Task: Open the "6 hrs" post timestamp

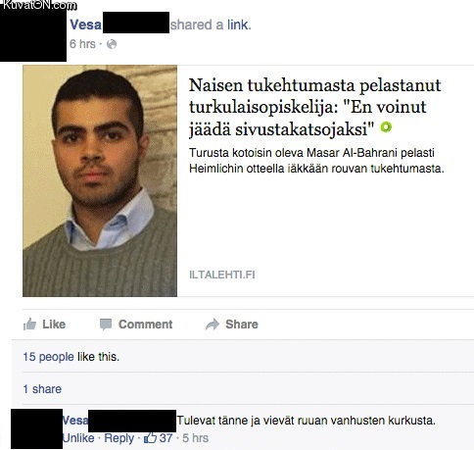Action: point(82,44)
